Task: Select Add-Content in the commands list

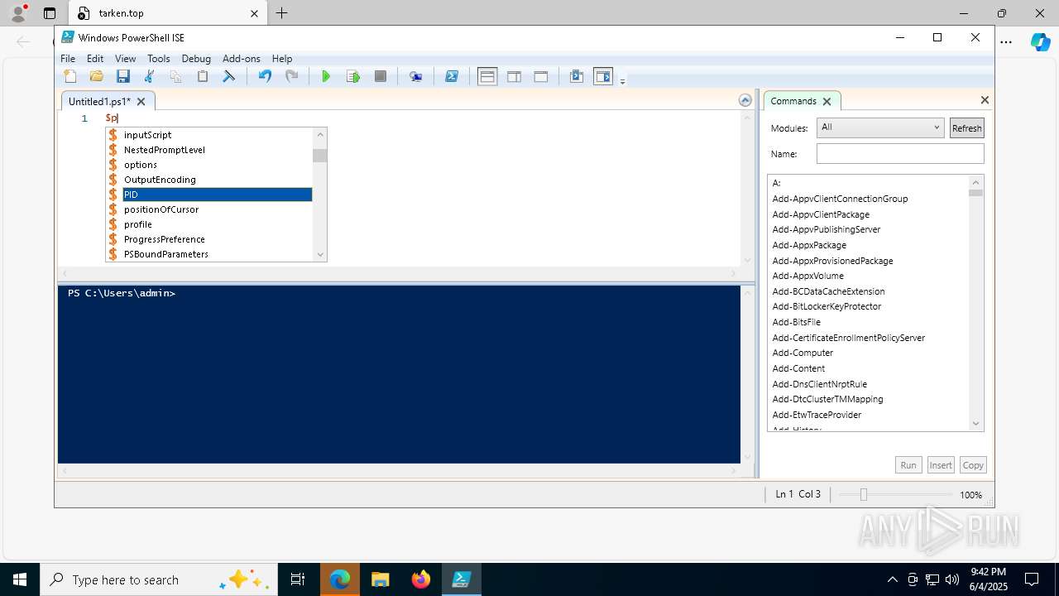Action: coord(798,368)
